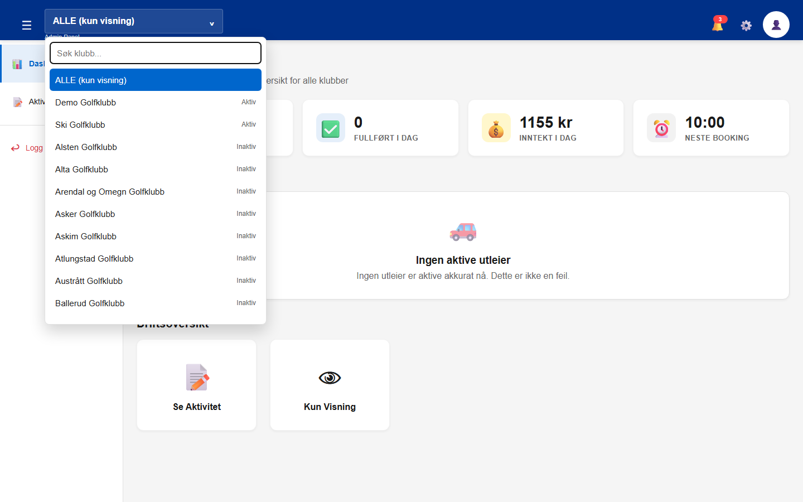Click the Dashboard chart icon in sidebar
Image resolution: width=803 pixels, height=502 pixels.
17,64
